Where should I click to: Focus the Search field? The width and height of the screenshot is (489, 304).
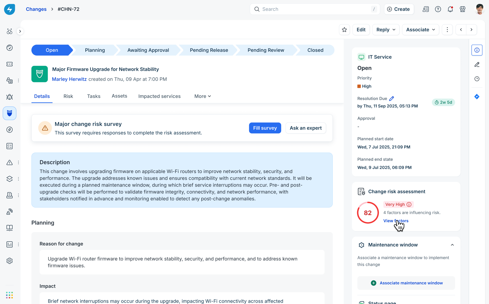tap(315, 9)
